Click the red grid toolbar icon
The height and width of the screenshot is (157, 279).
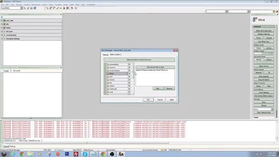click(x=68, y=8)
